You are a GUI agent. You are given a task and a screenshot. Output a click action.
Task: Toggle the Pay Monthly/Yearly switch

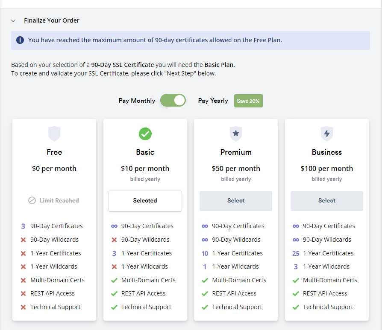click(173, 100)
